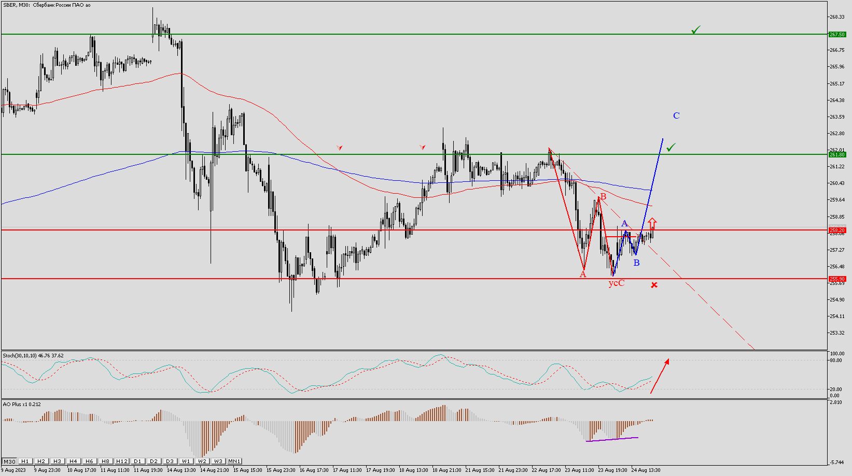Select the red X stop marker
This screenshot has height=476, width=852.
[x=654, y=285]
